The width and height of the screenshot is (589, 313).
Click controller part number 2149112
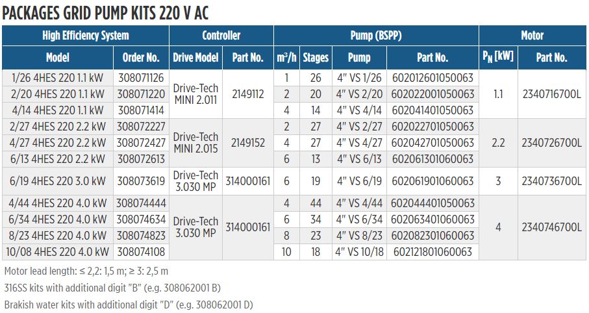248,94
